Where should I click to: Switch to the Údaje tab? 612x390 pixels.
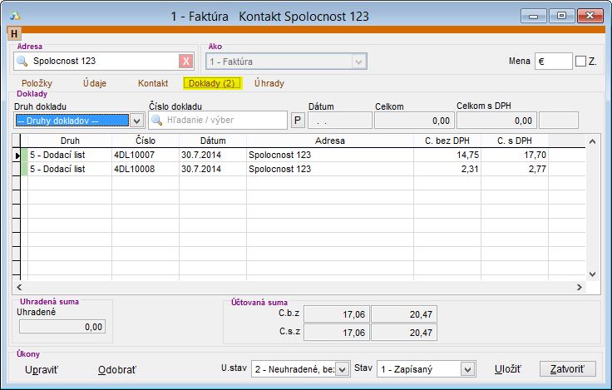pyautogui.click(x=96, y=83)
